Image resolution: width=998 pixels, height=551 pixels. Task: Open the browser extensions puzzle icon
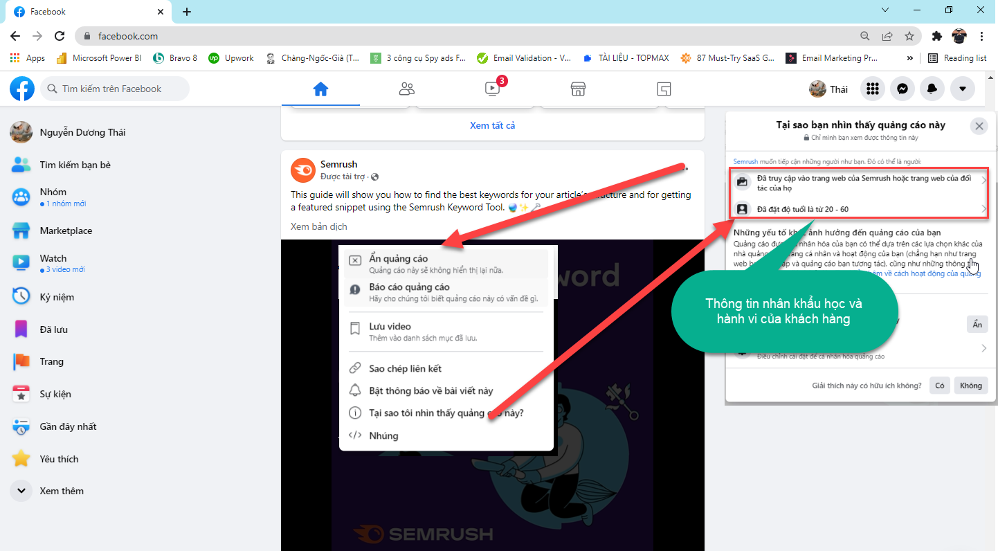(937, 36)
